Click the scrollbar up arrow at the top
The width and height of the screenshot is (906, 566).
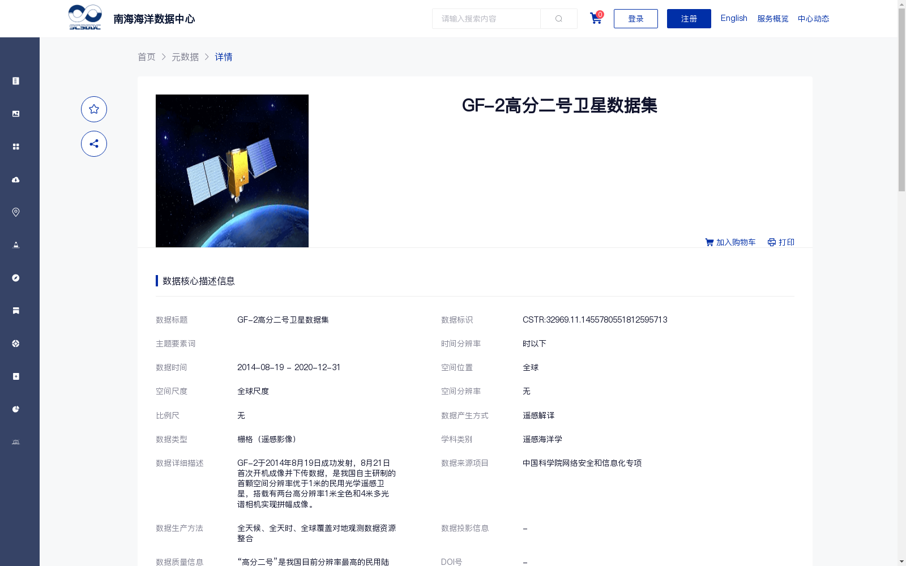(901, 4)
